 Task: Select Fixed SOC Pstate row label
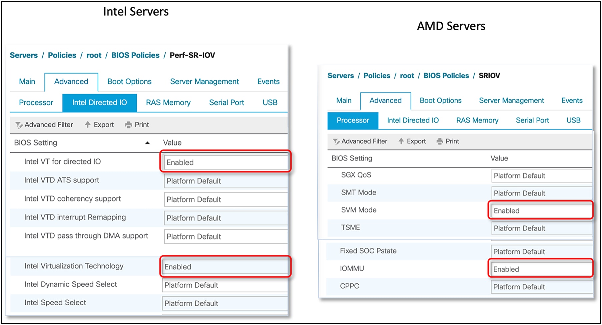click(368, 251)
